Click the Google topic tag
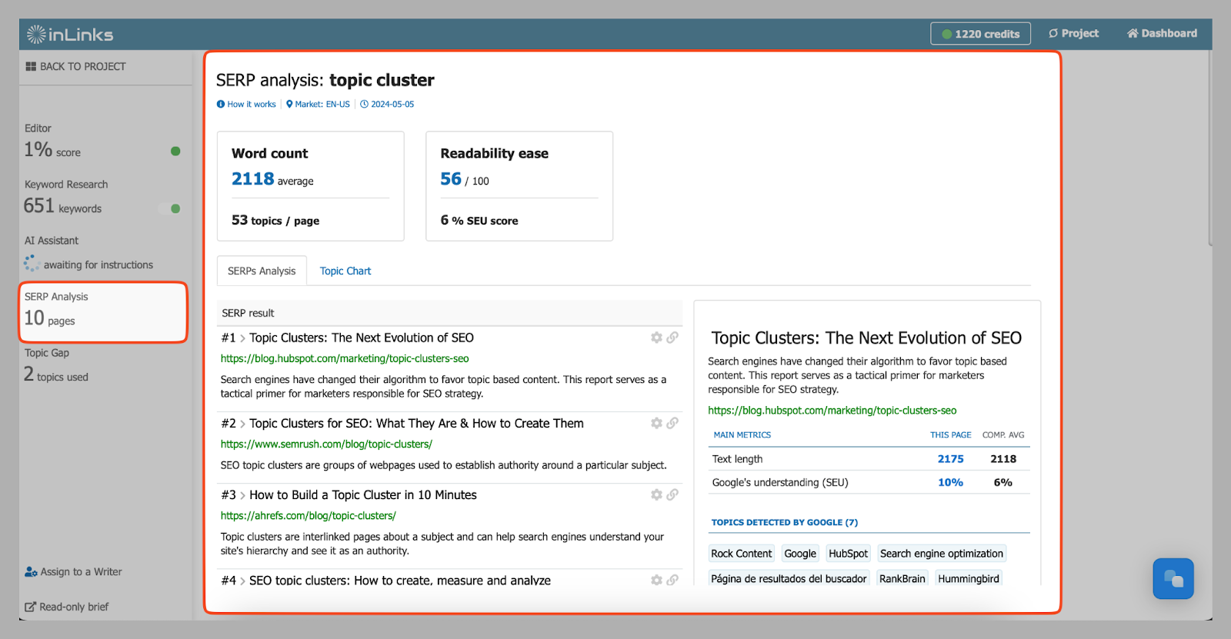The height and width of the screenshot is (639, 1231). pyautogui.click(x=800, y=554)
